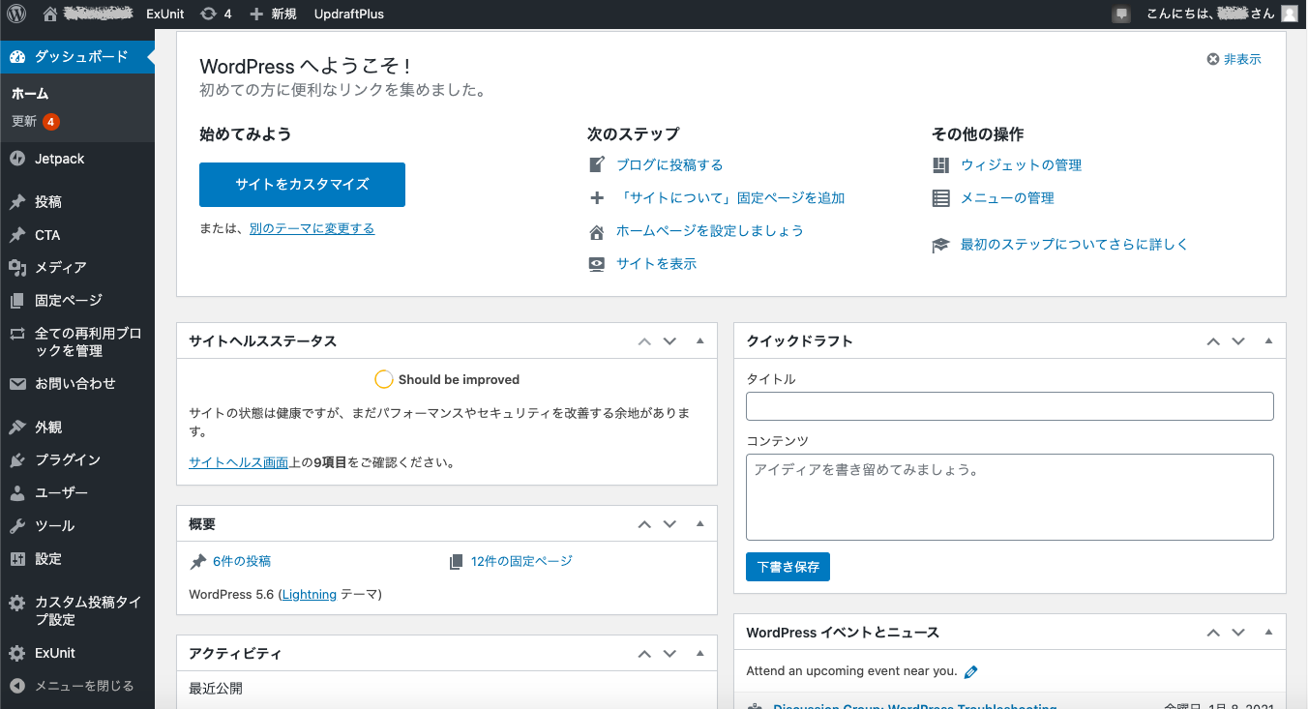1308x709 pixels.
Task: Click the ExUnit gear item in sidebar
Action: [77, 653]
